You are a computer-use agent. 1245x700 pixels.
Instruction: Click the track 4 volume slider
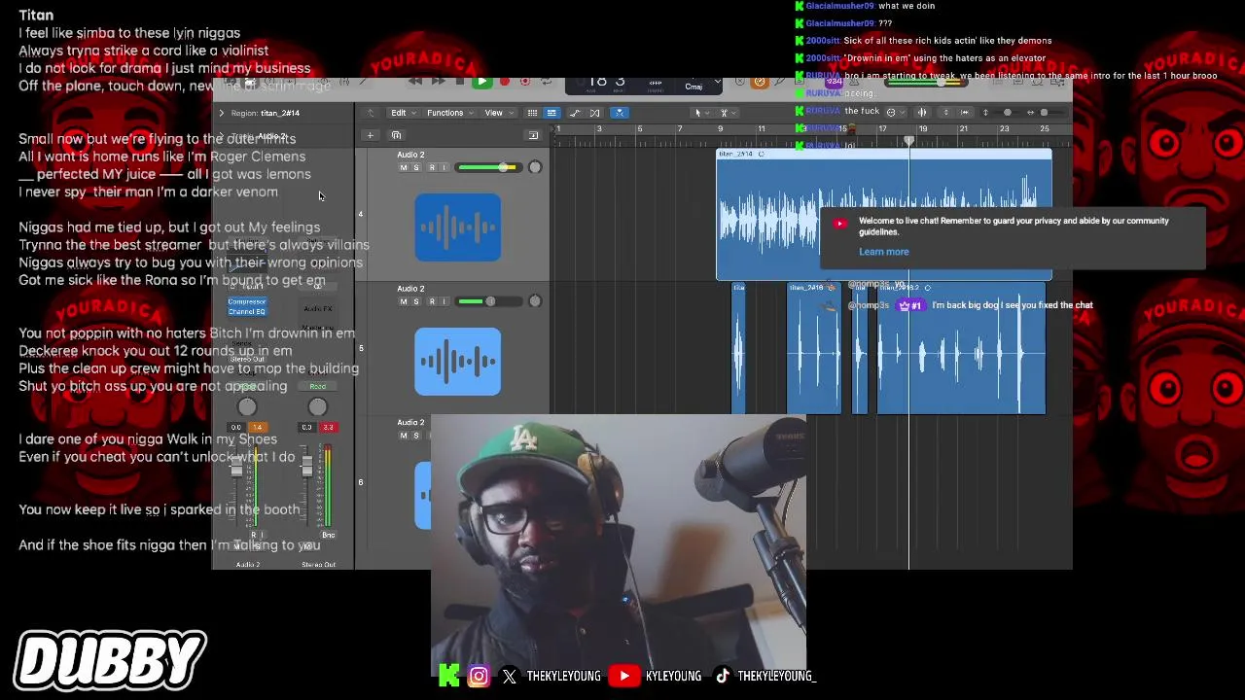coord(487,167)
